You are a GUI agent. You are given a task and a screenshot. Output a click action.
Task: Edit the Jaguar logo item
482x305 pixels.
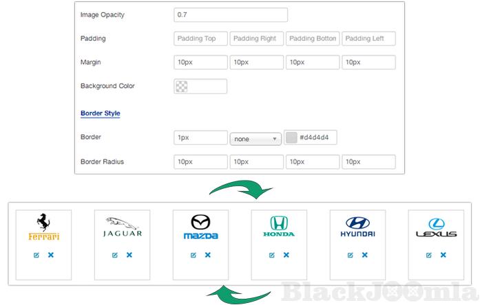[114, 255]
